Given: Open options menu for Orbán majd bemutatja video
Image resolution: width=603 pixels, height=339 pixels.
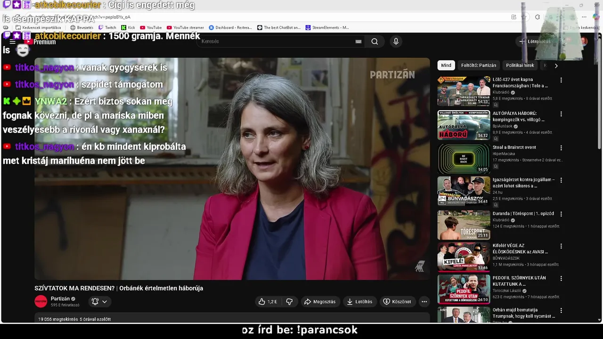Looking at the screenshot, I should 561,311.
